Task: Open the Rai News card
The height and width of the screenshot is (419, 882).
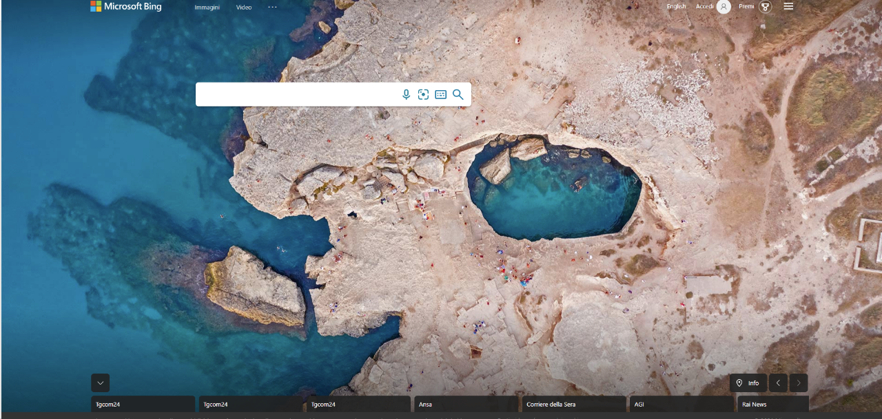Action: (773, 404)
